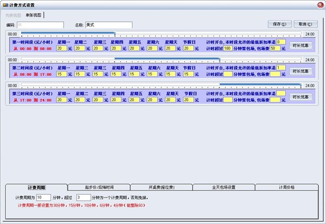Click first period 星期二 price field
This screenshot has width=326, height=224.
(80, 49)
